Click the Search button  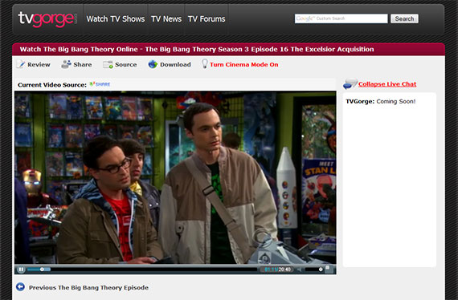point(404,18)
